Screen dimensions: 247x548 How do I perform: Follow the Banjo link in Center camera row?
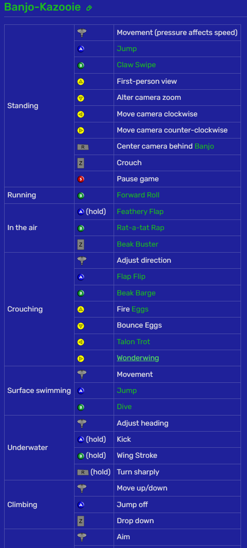[204, 146]
